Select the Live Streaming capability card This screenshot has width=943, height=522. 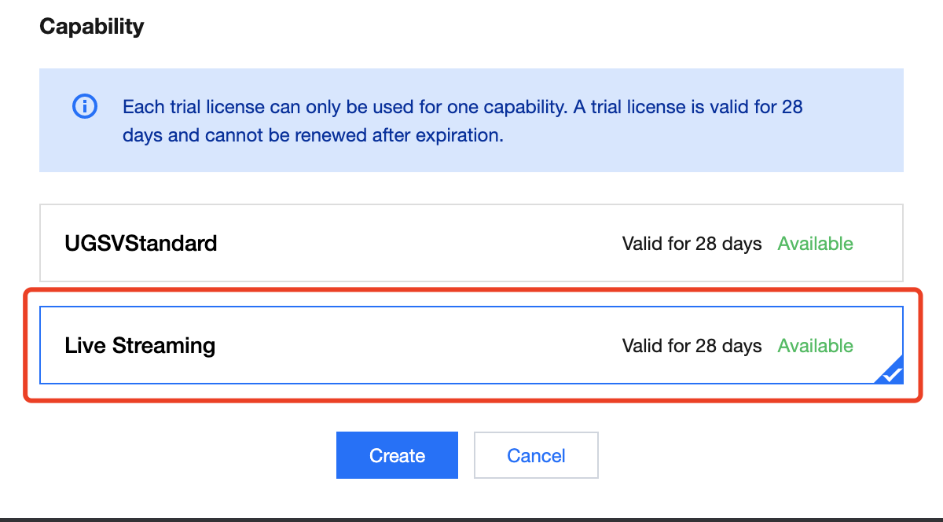[472, 345]
